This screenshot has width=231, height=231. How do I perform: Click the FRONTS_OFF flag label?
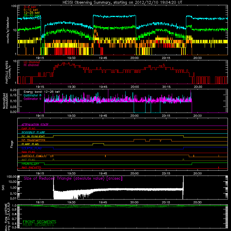(30, 164)
